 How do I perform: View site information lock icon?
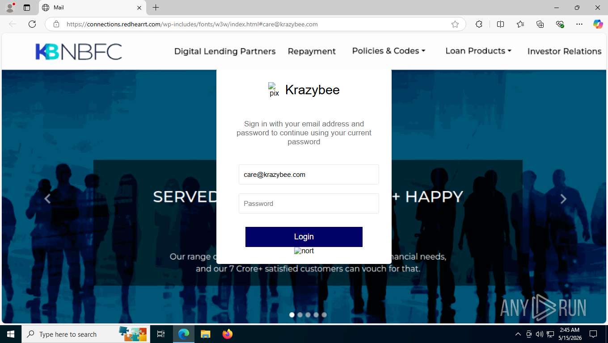pyautogui.click(x=56, y=24)
